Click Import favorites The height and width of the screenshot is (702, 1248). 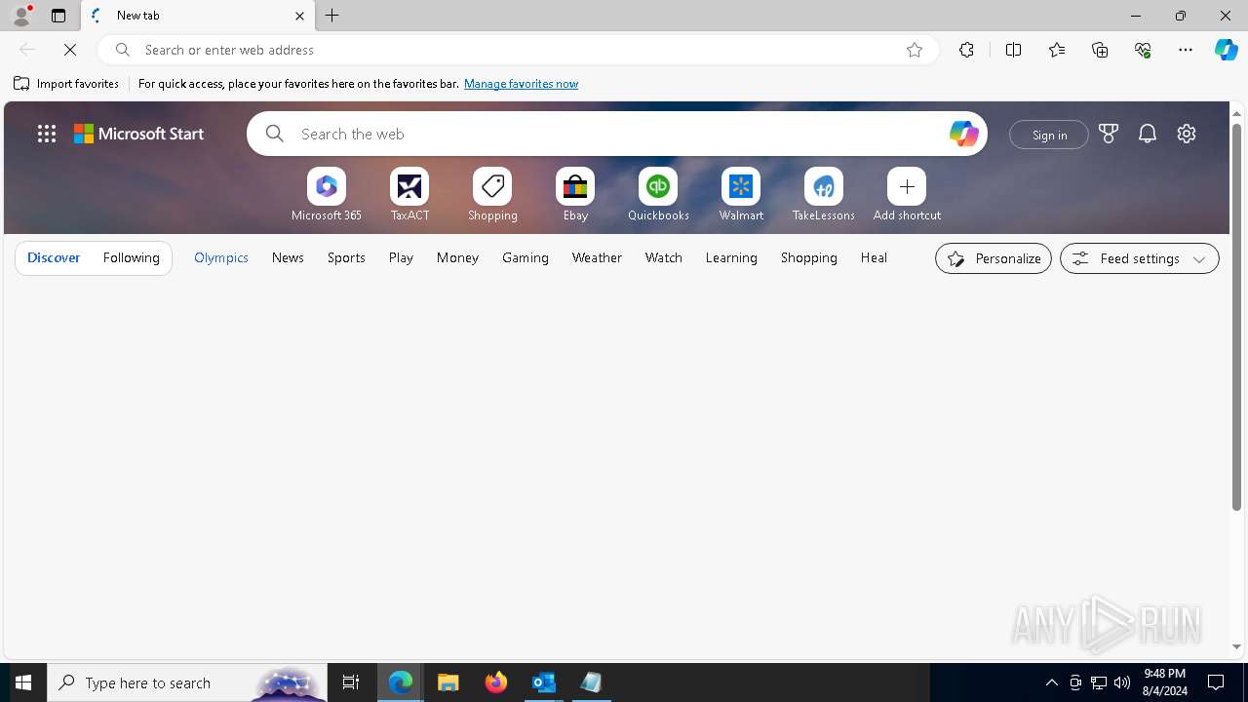66,84
